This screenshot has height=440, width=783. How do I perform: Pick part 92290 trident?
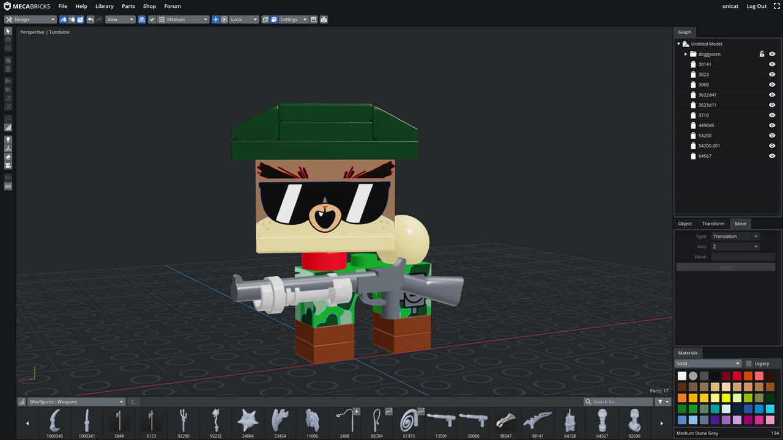coord(183,423)
